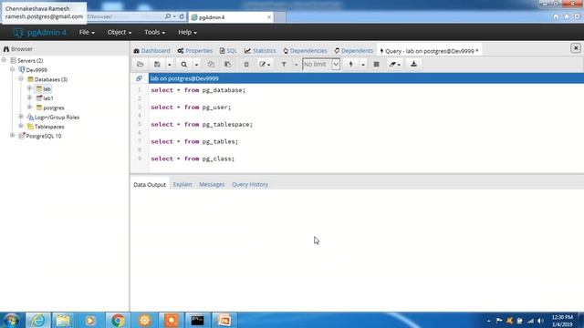Expand the postgres database node

point(30,108)
